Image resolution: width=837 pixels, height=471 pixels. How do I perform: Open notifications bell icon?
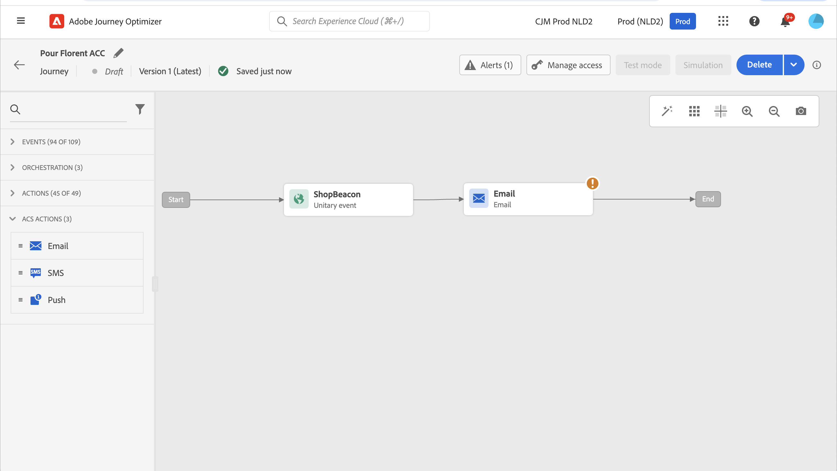pyautogui.click(x=785, y=22)
